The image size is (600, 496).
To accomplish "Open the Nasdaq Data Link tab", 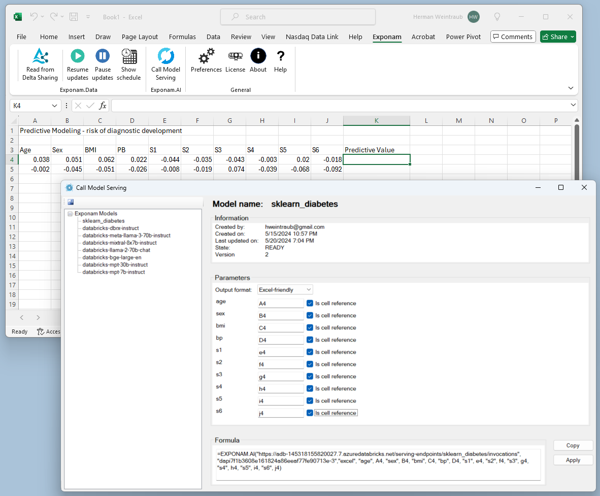I will coord(312,37).
